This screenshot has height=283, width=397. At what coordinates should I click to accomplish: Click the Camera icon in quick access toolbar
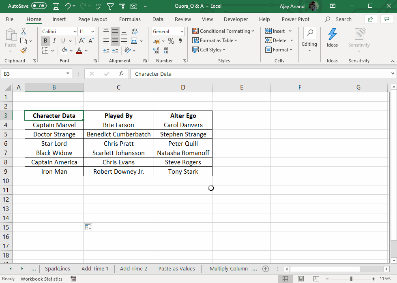[134, 6]
